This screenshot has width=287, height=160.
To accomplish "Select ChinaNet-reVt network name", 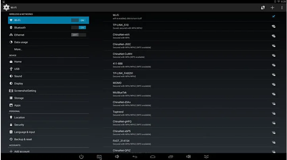I will click(x=121, y=34).
